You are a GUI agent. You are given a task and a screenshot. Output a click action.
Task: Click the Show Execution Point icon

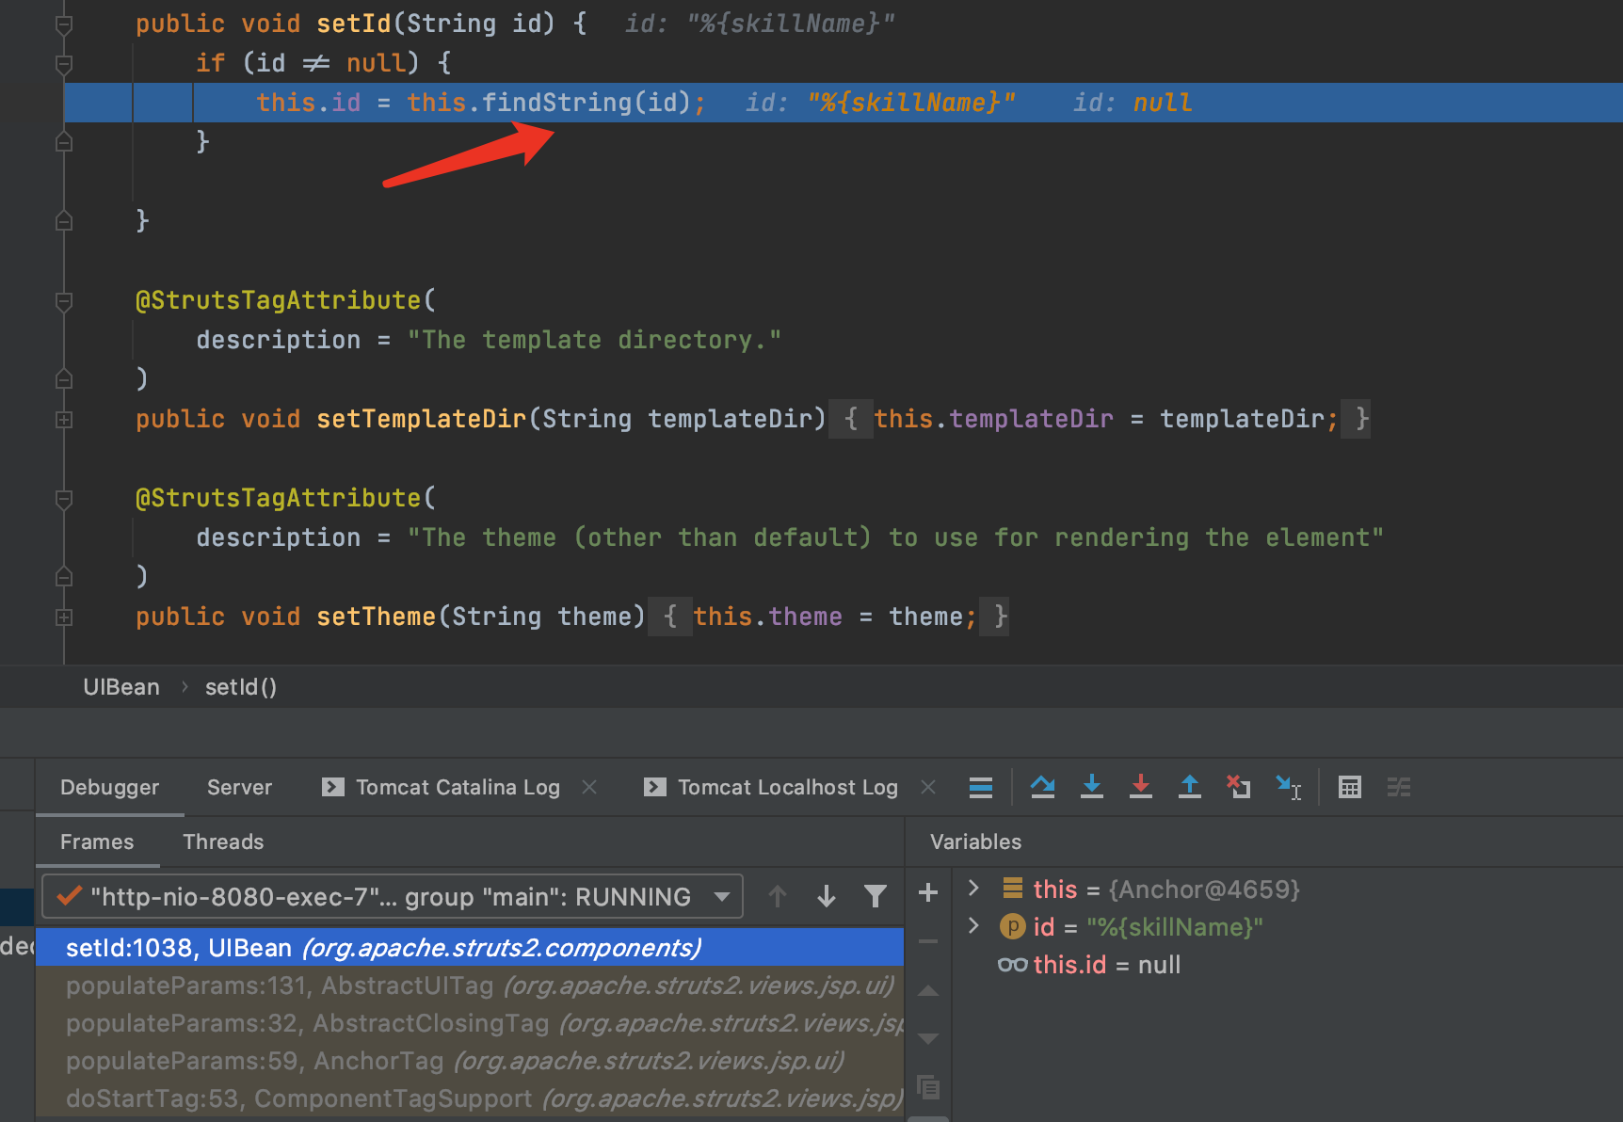click(981, 787)
